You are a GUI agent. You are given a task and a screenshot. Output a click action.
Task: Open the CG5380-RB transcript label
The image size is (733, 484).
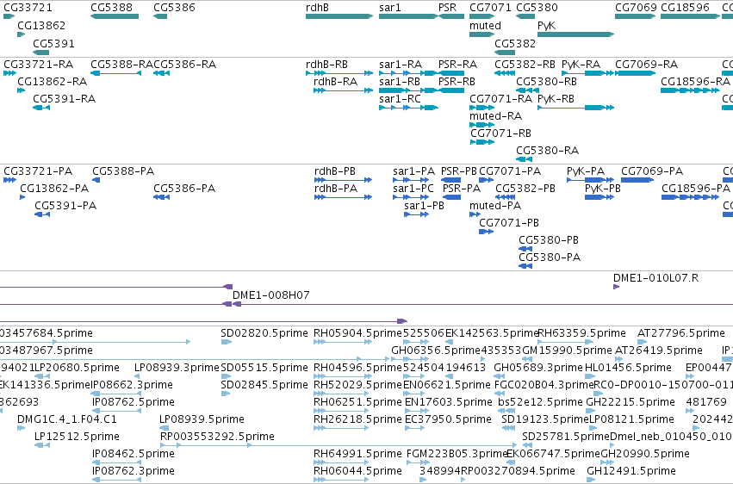(x=546, y=81)
